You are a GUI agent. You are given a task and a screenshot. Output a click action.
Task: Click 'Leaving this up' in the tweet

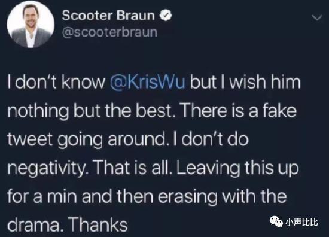[x=237, y=168]
